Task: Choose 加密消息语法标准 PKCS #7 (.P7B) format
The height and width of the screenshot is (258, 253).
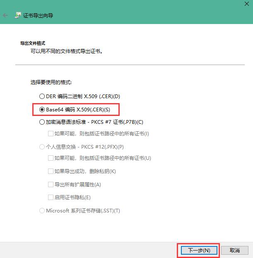Action: (41, 122)
